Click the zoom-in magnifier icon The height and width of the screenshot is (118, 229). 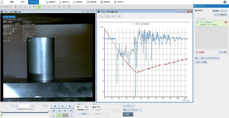coord(20,7)
